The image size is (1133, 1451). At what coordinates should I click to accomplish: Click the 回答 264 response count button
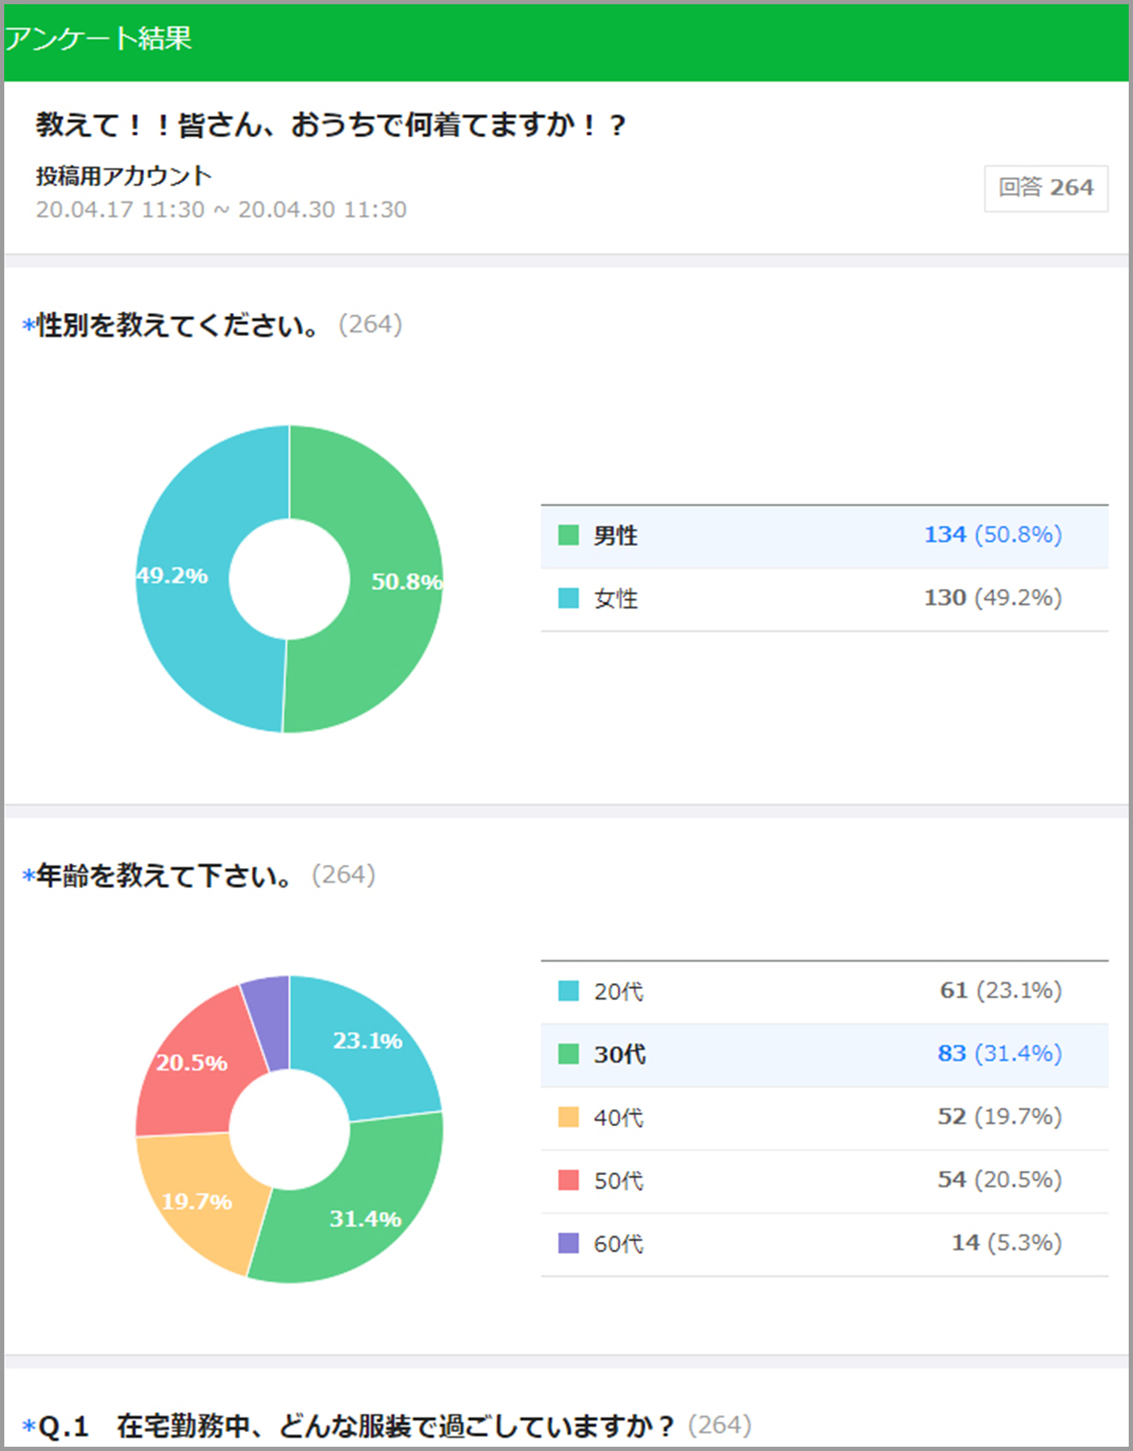(x=1046, y=188)
